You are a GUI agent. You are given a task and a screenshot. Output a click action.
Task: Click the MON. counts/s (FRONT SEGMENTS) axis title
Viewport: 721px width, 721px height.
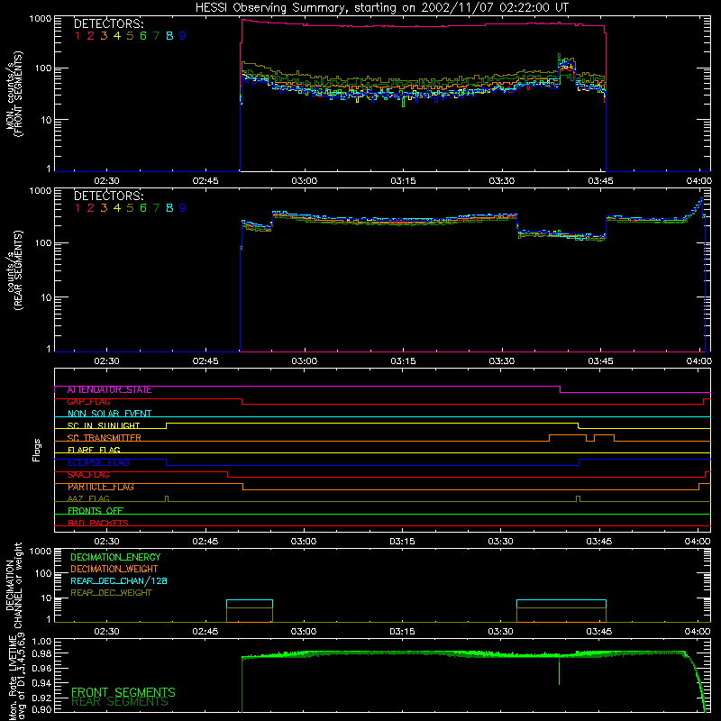pos(14,94)
